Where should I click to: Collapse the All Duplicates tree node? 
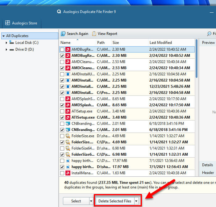point(4,36)
